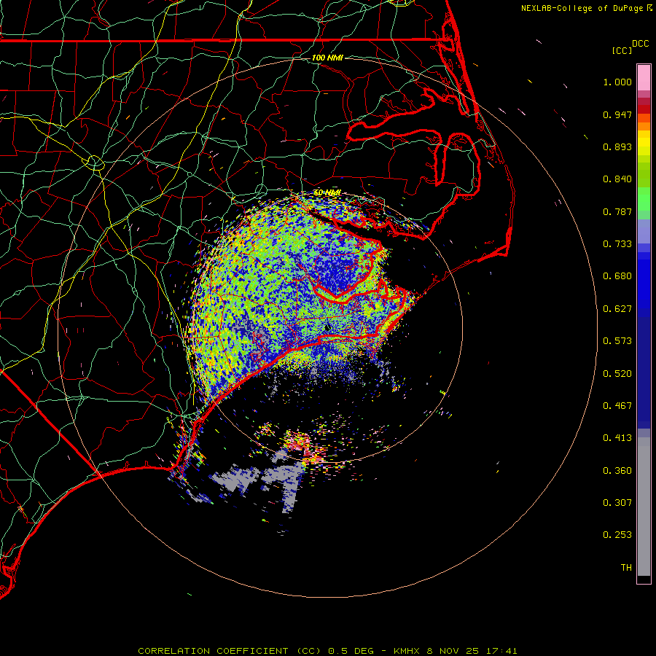Pick the bright green colorbar segment above 0.787
This screenshot has height=656, width=656.
pyautogui.click(x=644, y=199)
